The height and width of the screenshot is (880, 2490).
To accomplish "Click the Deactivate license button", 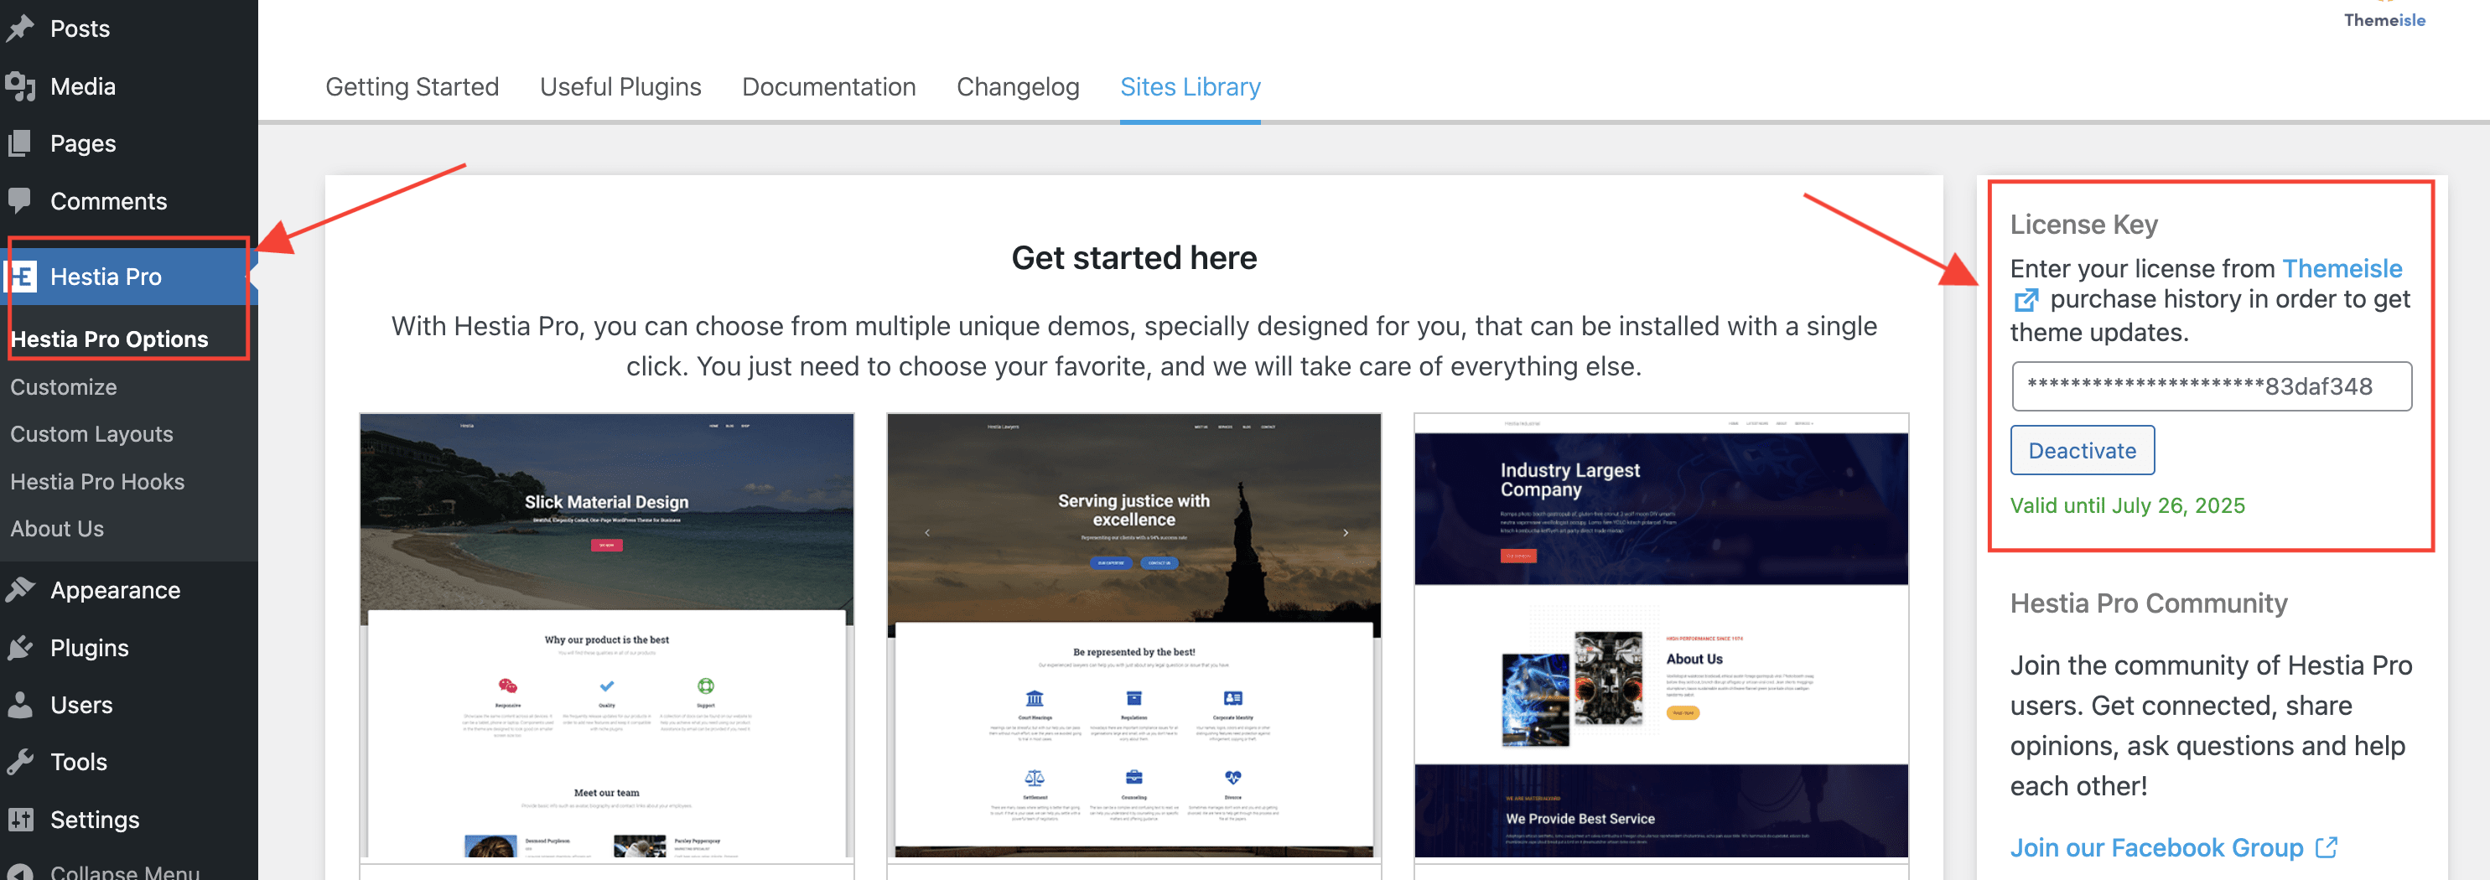I will (x=2082, y=450).
